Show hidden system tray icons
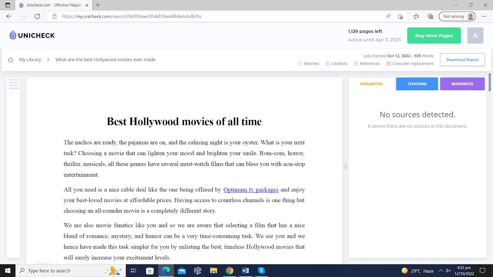493x277 pixels. (441, 271)
